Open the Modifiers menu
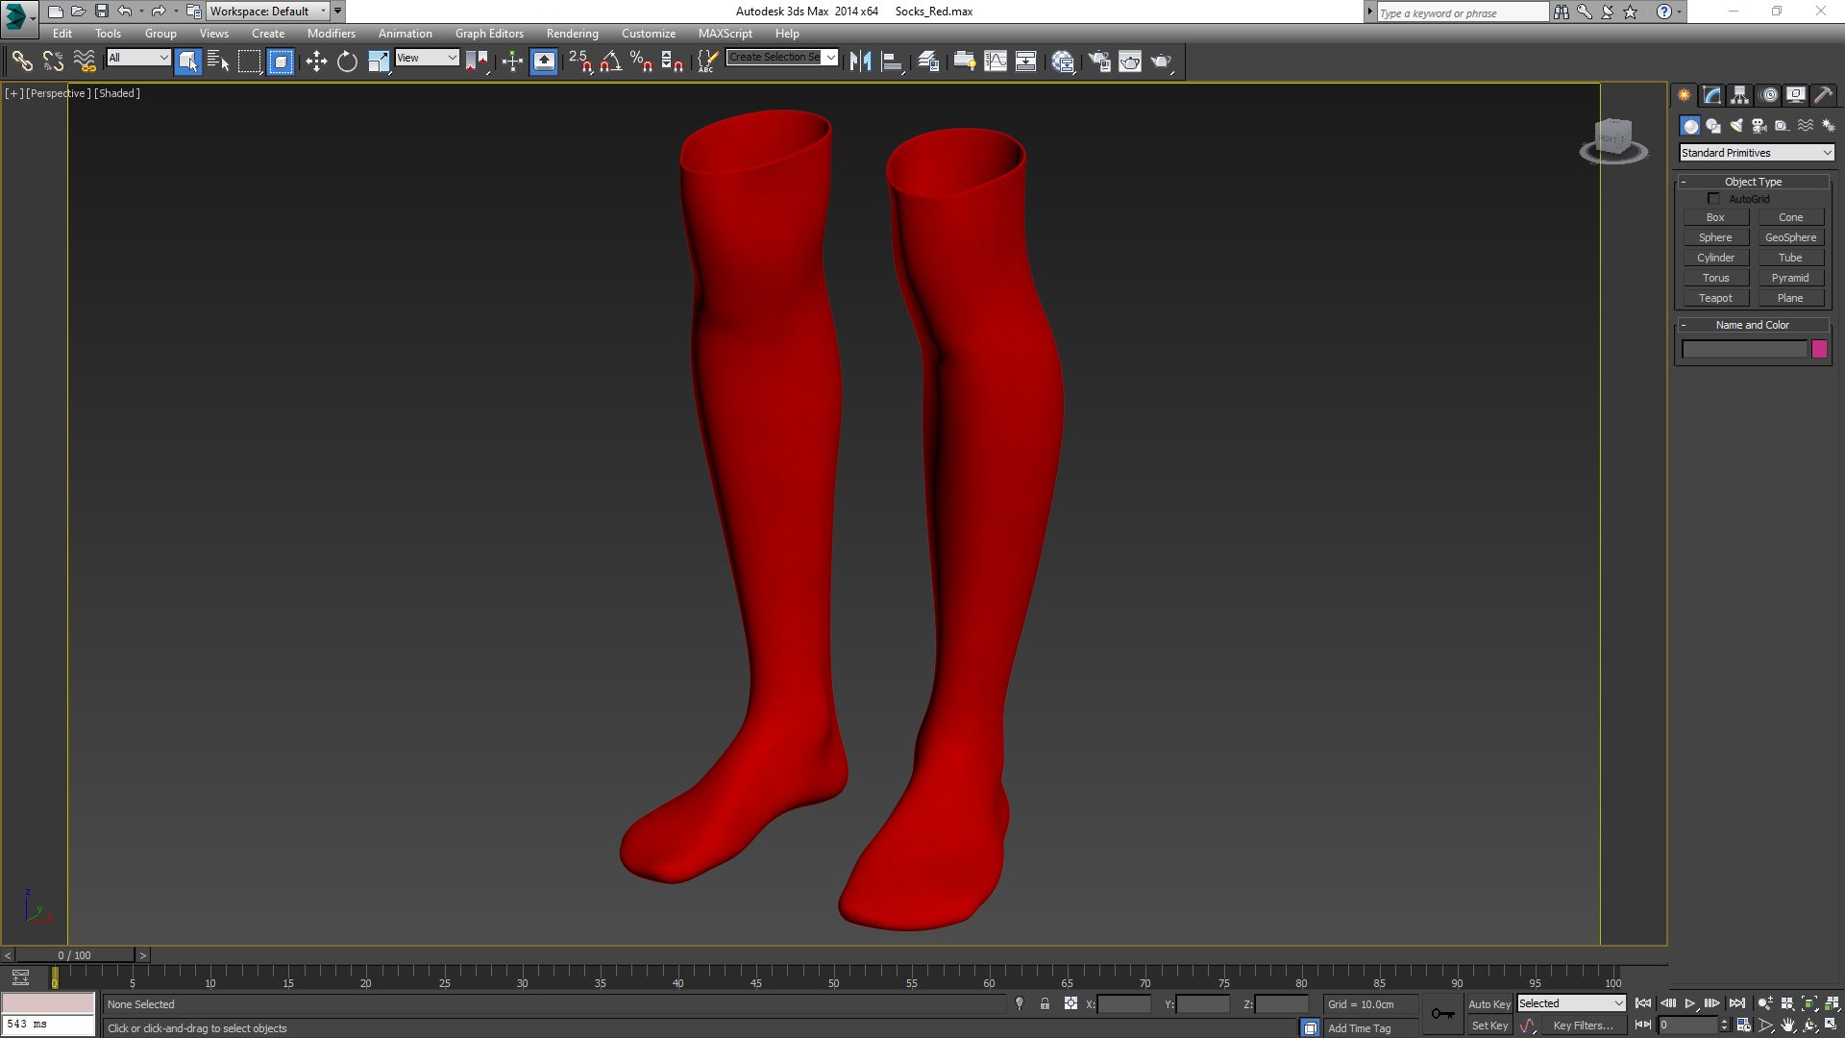Screen dimensions: 1845x1038 click(x=331, y=33)
